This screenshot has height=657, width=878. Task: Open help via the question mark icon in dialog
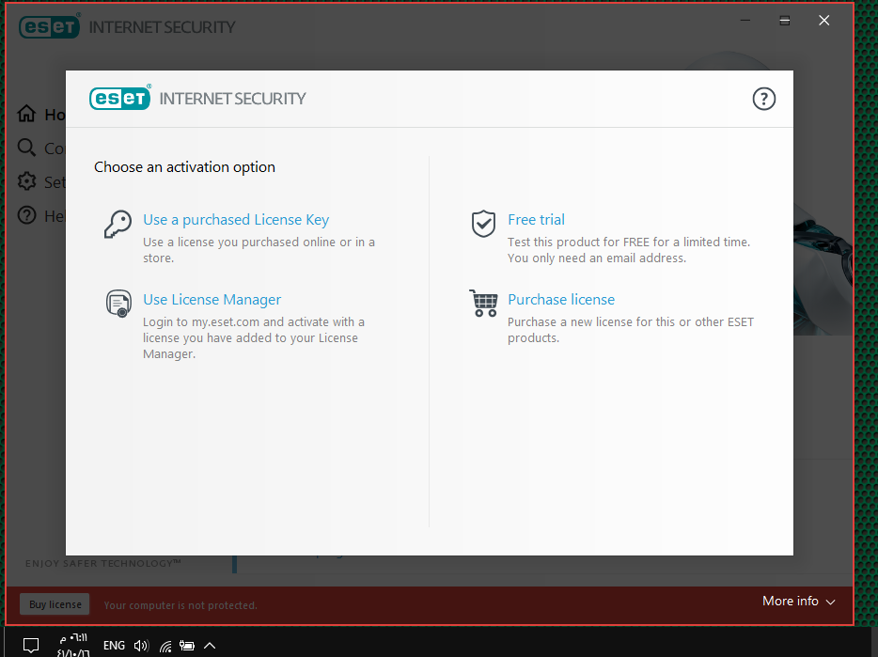tap(763, 99)
